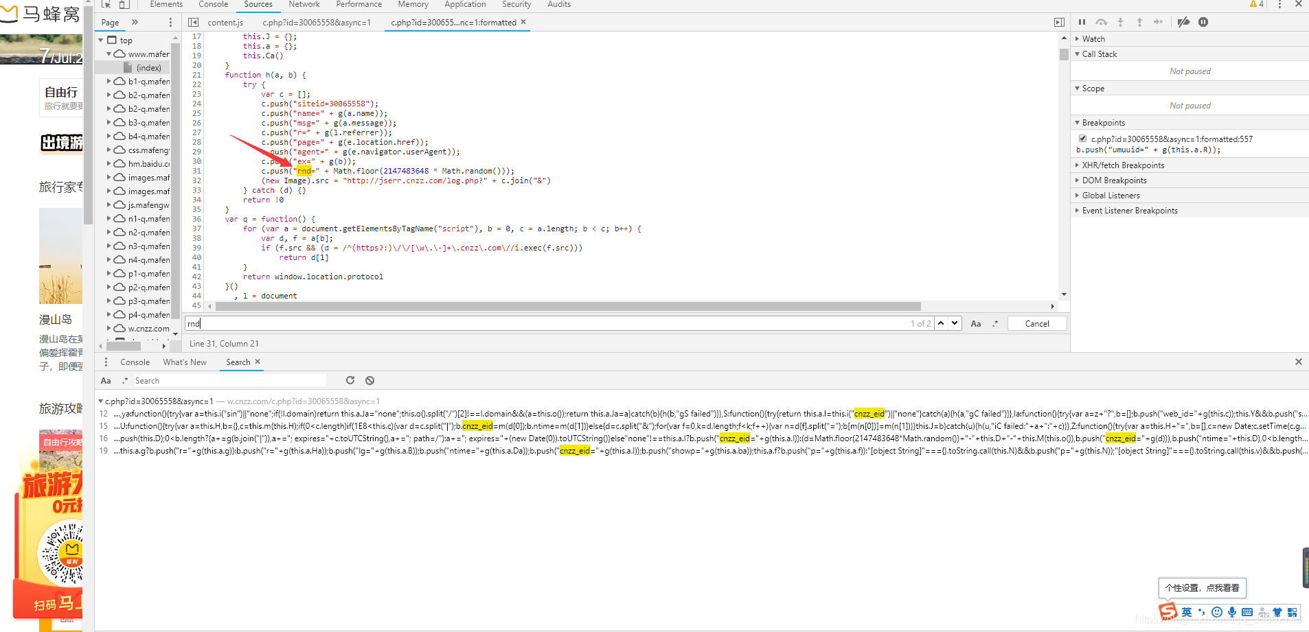Toggle regular expression in find bar

[995, 324]
